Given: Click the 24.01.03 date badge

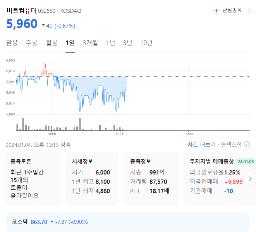Looking at the screenshot, I should pyautogui.click(x=246, y=162).
